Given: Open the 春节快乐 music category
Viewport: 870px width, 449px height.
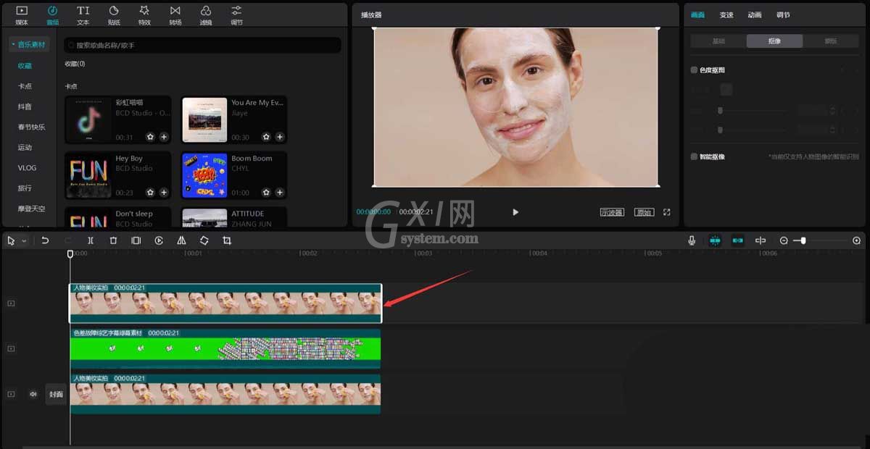Looking at the screenshot, I should (32, 127).
